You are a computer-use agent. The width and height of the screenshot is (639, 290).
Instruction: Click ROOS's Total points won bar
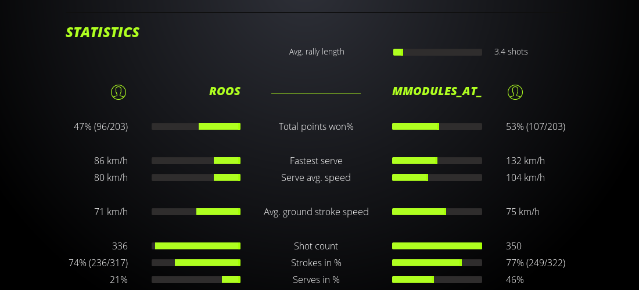pyautogui.click(x=196, y=126)
